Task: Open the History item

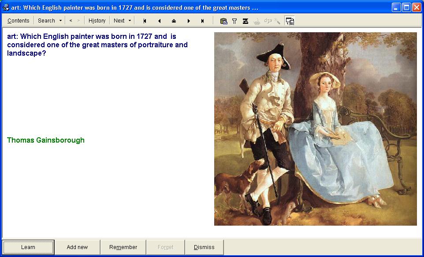Action: pos(97,21)
